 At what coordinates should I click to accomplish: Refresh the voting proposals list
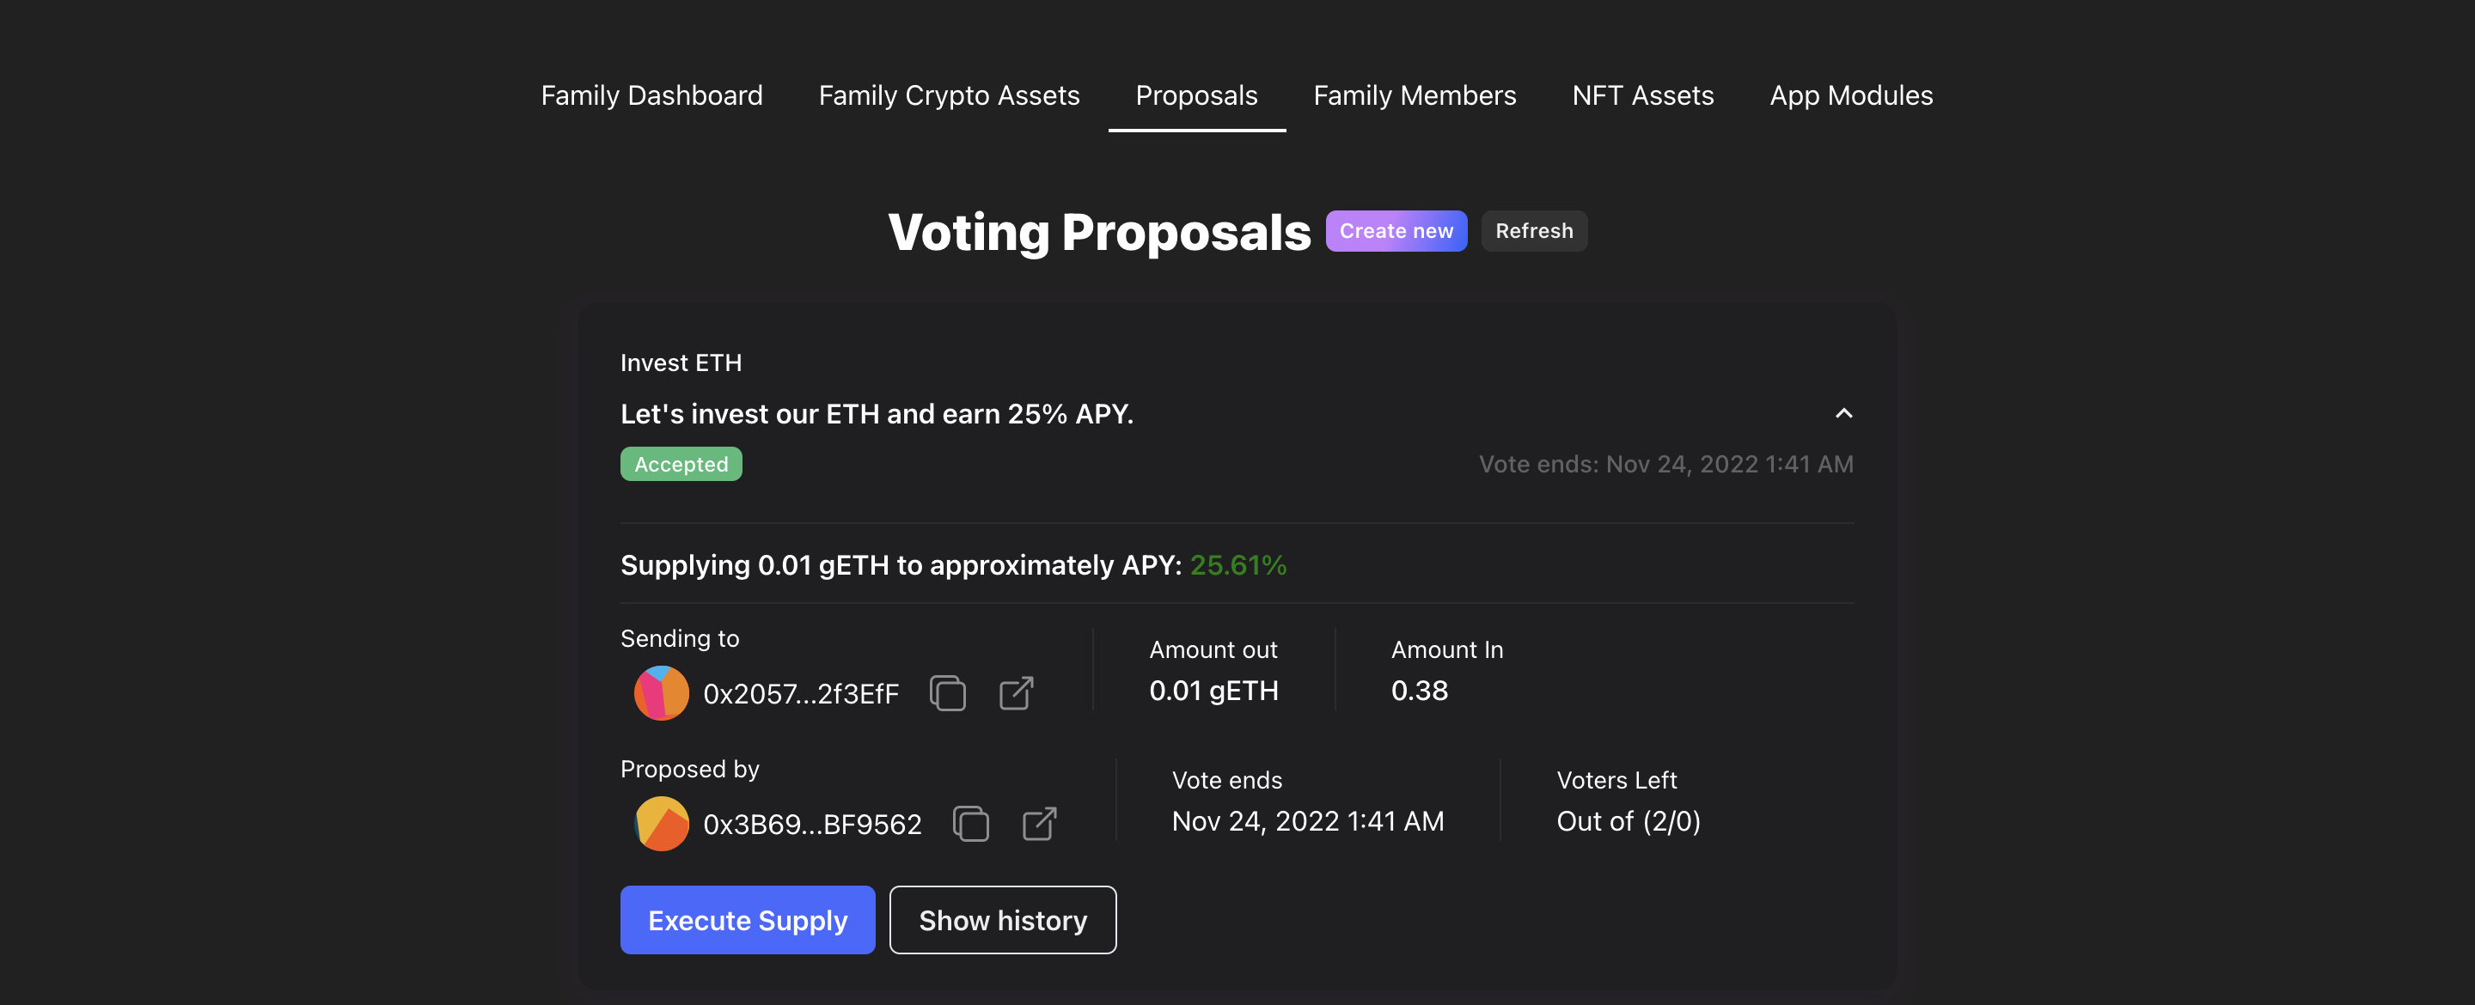[1533, 230]
